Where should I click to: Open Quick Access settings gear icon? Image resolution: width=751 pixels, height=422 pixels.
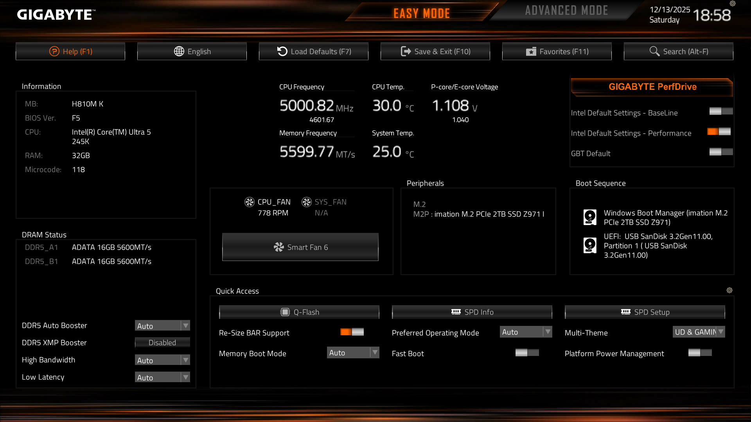pyautogui.click(x=729, y=290)
